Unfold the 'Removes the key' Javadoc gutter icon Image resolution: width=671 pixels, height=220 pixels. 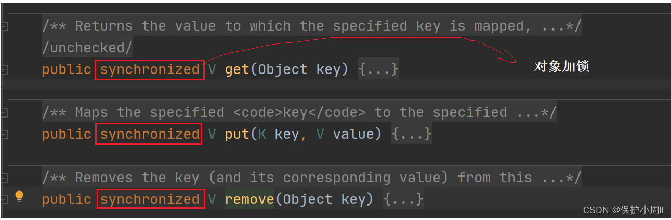[4, 178]
